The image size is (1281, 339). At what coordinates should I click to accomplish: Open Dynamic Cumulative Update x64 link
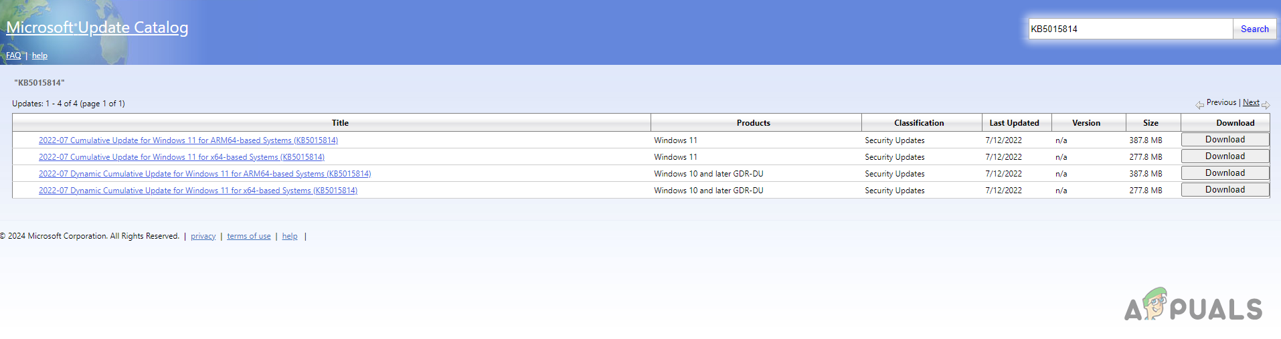click(x=198, y=191)
